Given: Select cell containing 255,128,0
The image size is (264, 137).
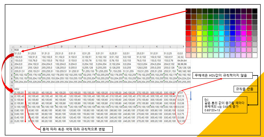Looking at the screenshot, I should [x=34, y=68].
